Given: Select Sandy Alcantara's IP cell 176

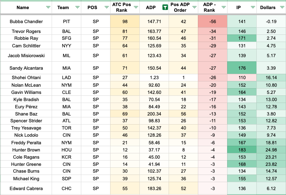Looking at the screenshot, I should point(242,68).
